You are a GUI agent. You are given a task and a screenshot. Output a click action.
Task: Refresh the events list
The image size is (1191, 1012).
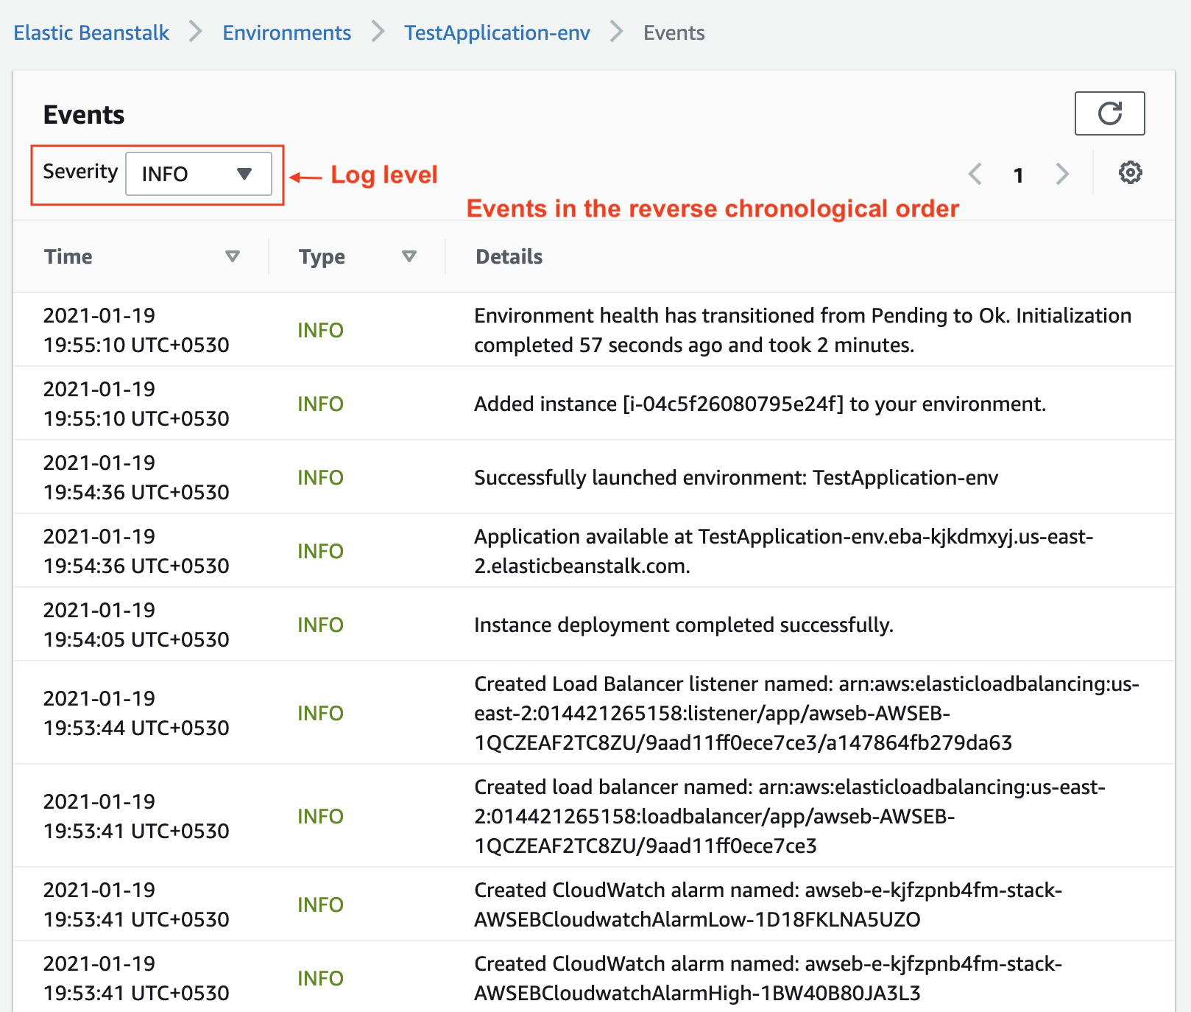1109,113
